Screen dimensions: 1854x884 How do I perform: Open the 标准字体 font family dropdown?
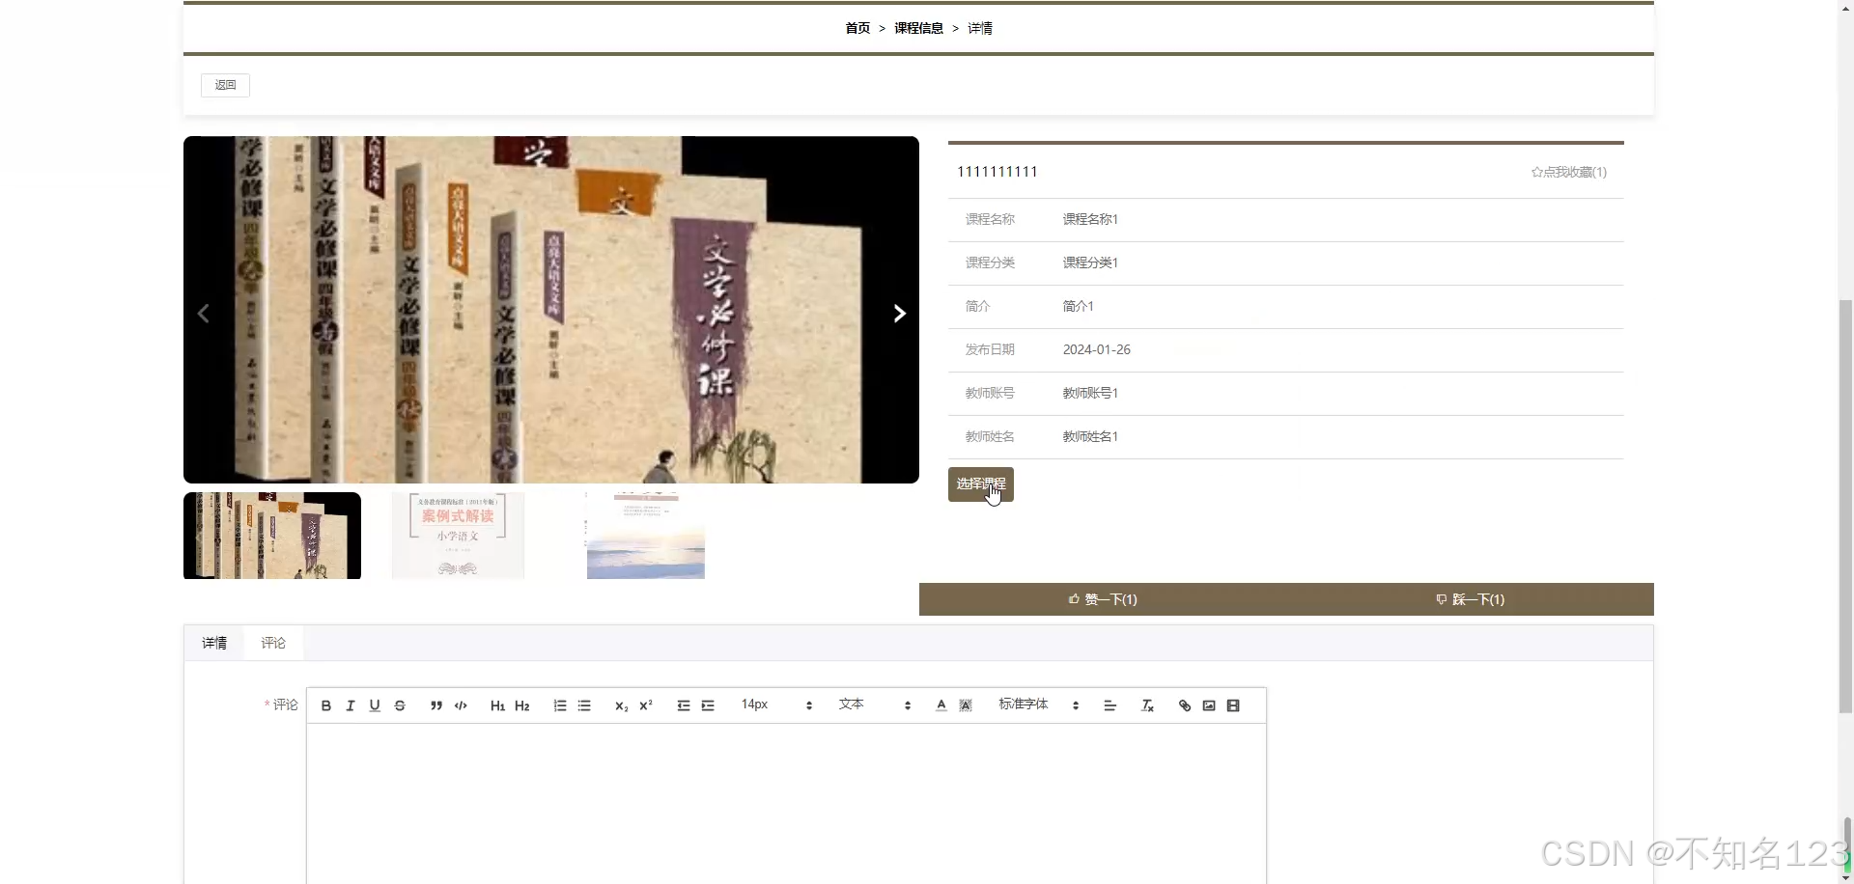1039,705
